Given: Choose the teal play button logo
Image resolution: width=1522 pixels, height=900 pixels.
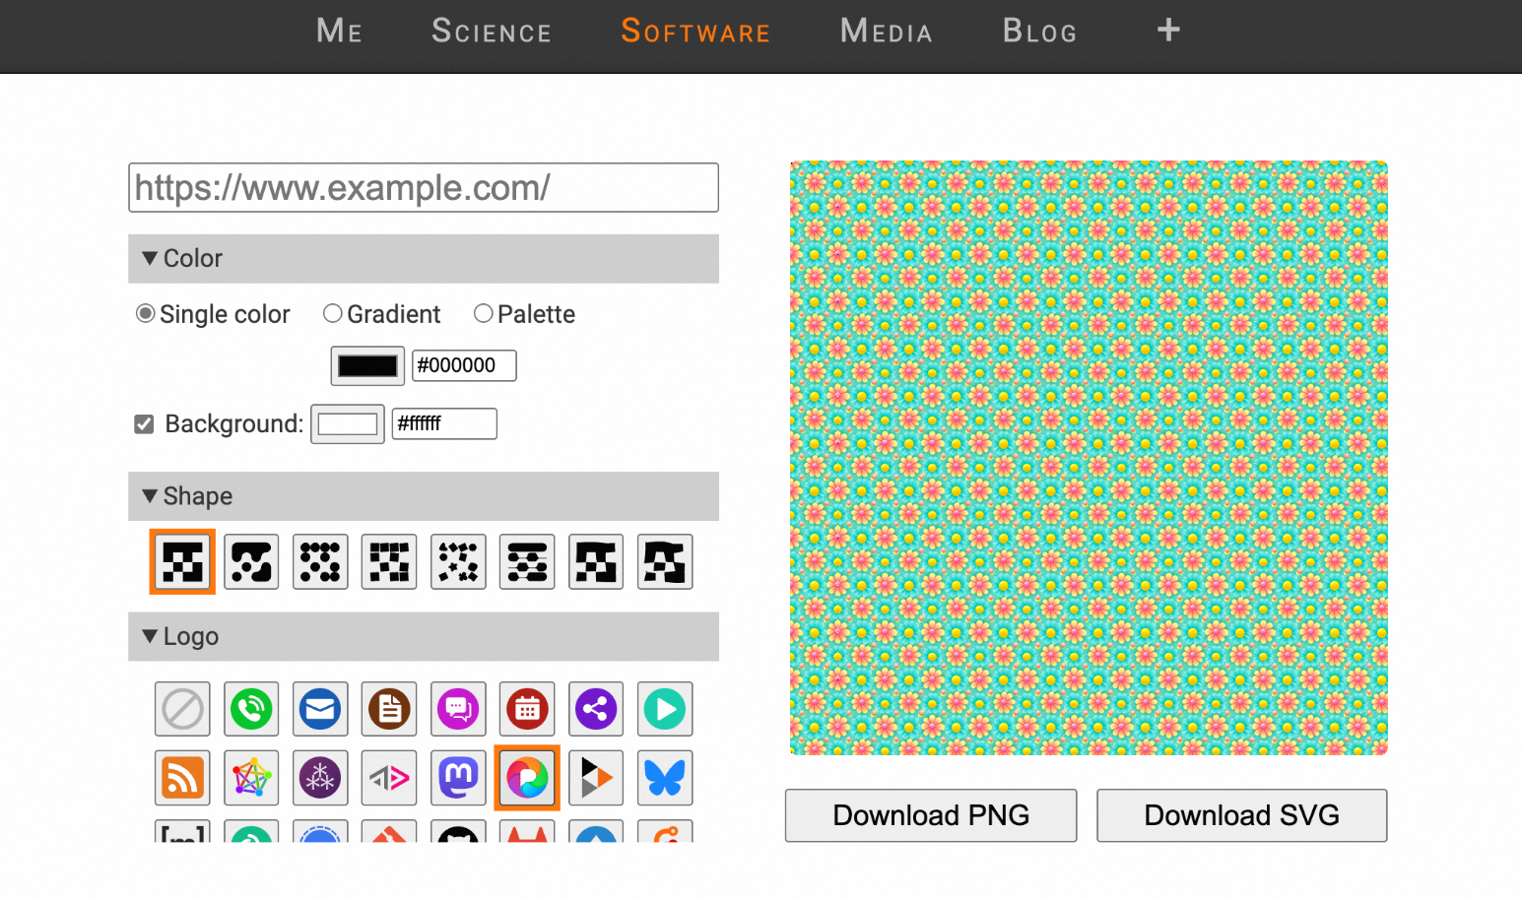Looking at the screenshot, I should (x=665, y=709).
